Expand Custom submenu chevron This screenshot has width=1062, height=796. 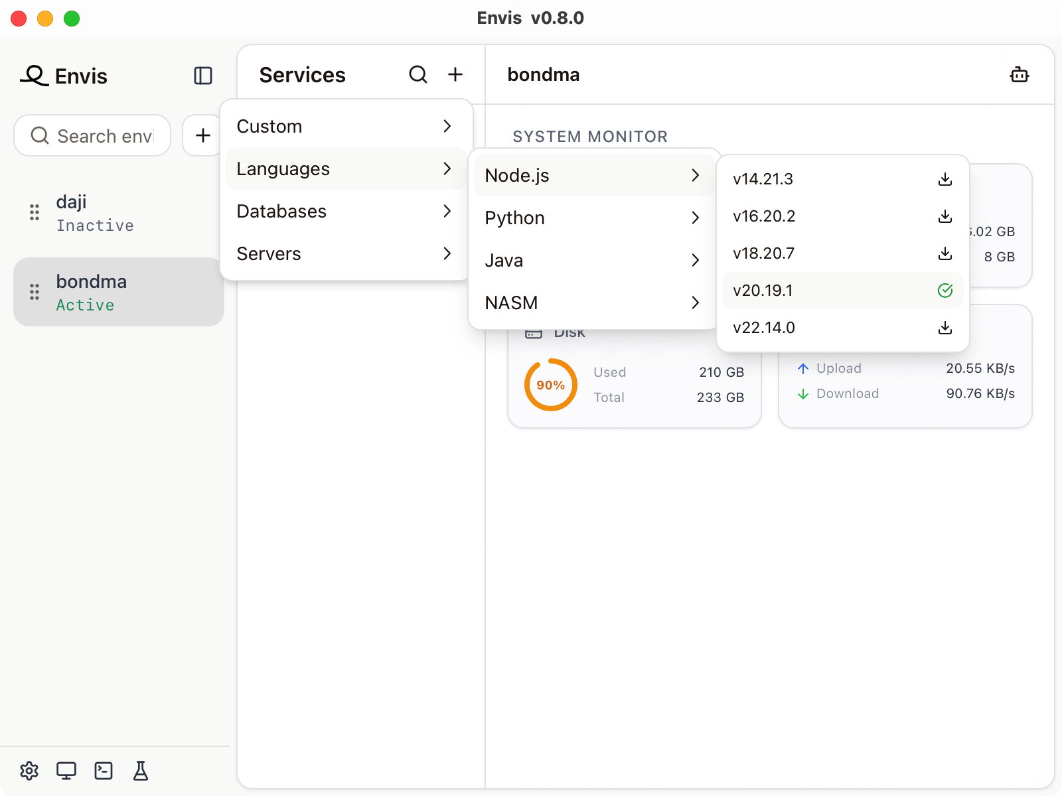point(447,126)
